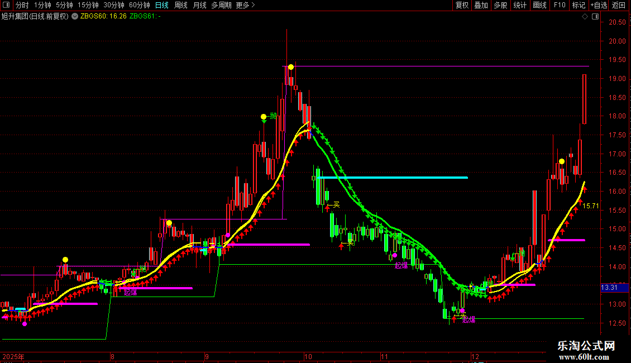This screenshot has height=363, width=631.
Task: Click the 标记 mark button
Action: 579,5
